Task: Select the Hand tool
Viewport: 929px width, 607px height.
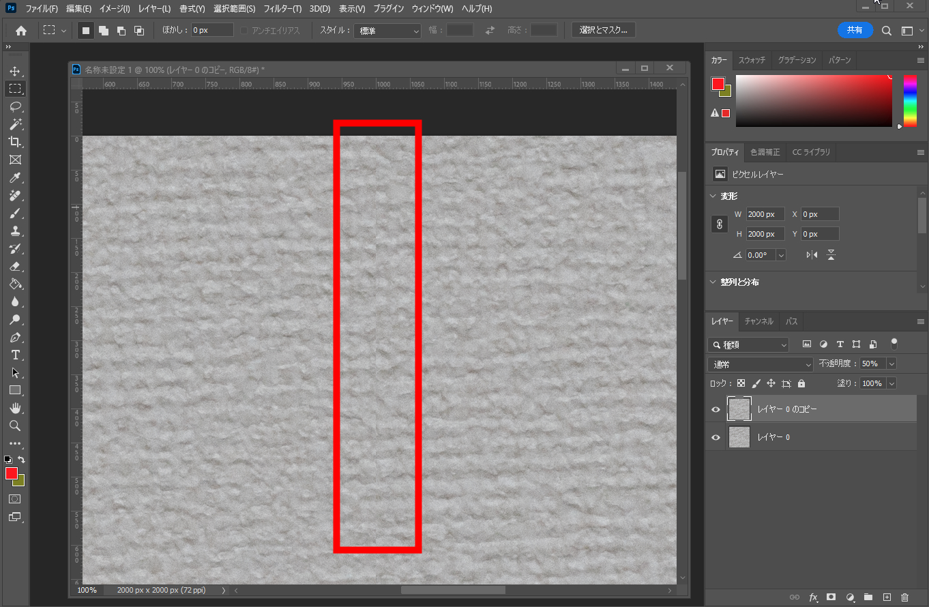Action: pyautogui.click(x=14, y=408)
